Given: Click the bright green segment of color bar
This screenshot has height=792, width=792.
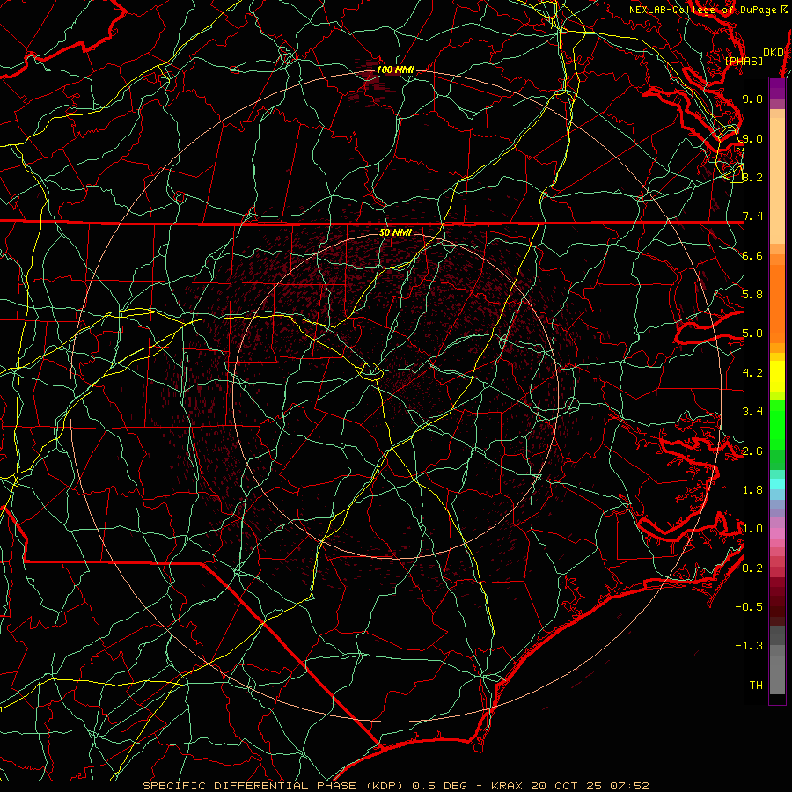Looking at the screenshot, I should 777,424.
